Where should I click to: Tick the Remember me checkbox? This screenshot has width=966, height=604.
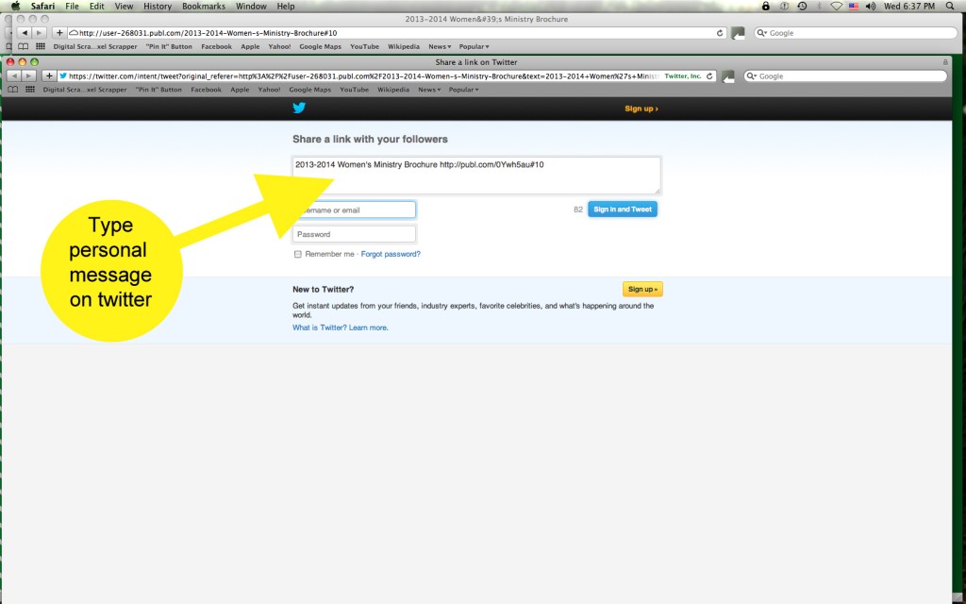tap(297, 254)
